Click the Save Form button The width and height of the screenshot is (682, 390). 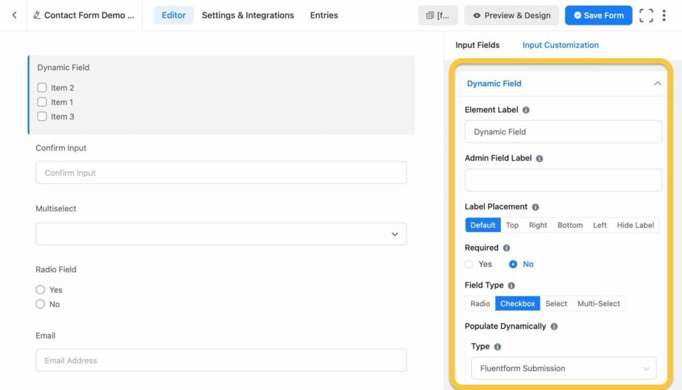click(599, 15)
